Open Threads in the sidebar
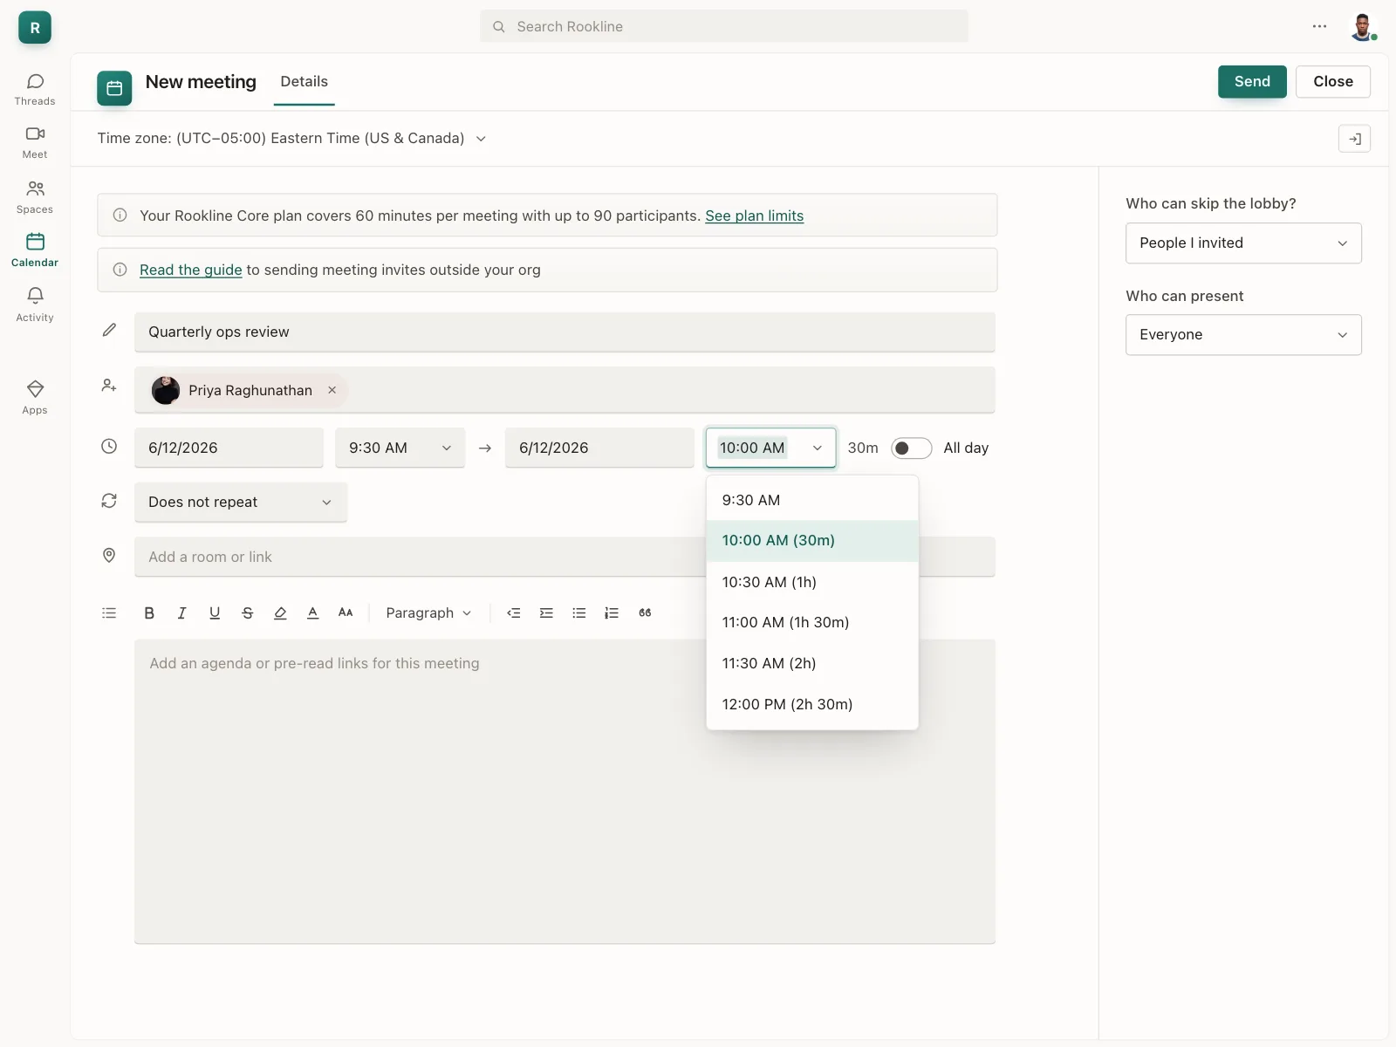The width and height of the screenshot is (1396, 1047). pyautogui.click(x=35, y=90)
